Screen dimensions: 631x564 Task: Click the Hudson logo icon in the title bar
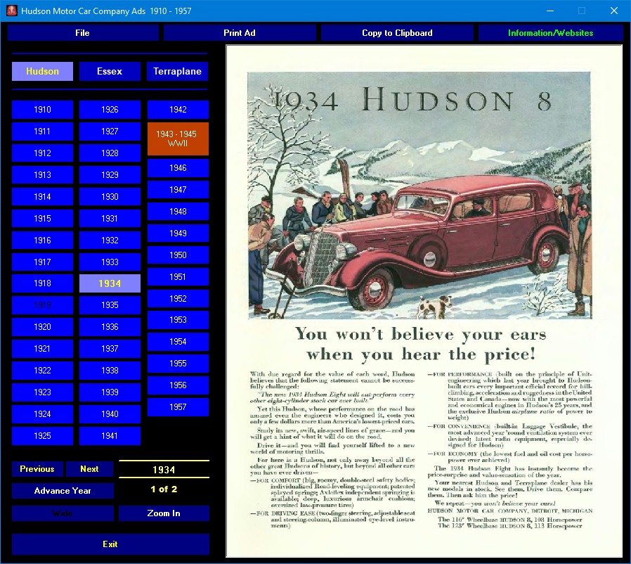pyautogui.click(x=9, y=11)
